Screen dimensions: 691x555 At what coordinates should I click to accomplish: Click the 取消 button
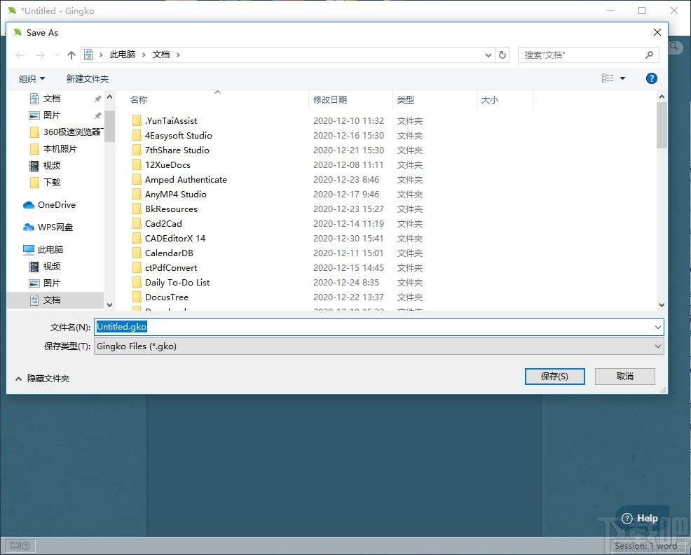624,377
